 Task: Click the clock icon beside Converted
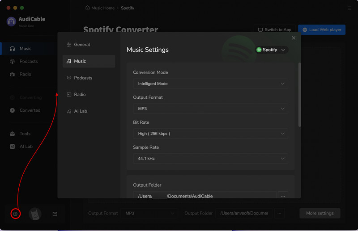(x=13, y=110)
